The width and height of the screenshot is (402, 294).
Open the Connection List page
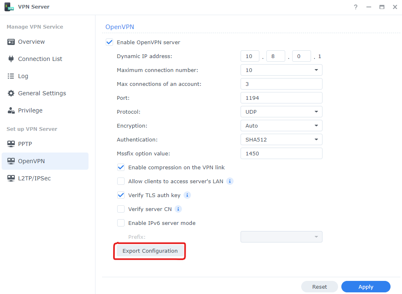pos(45,59)
